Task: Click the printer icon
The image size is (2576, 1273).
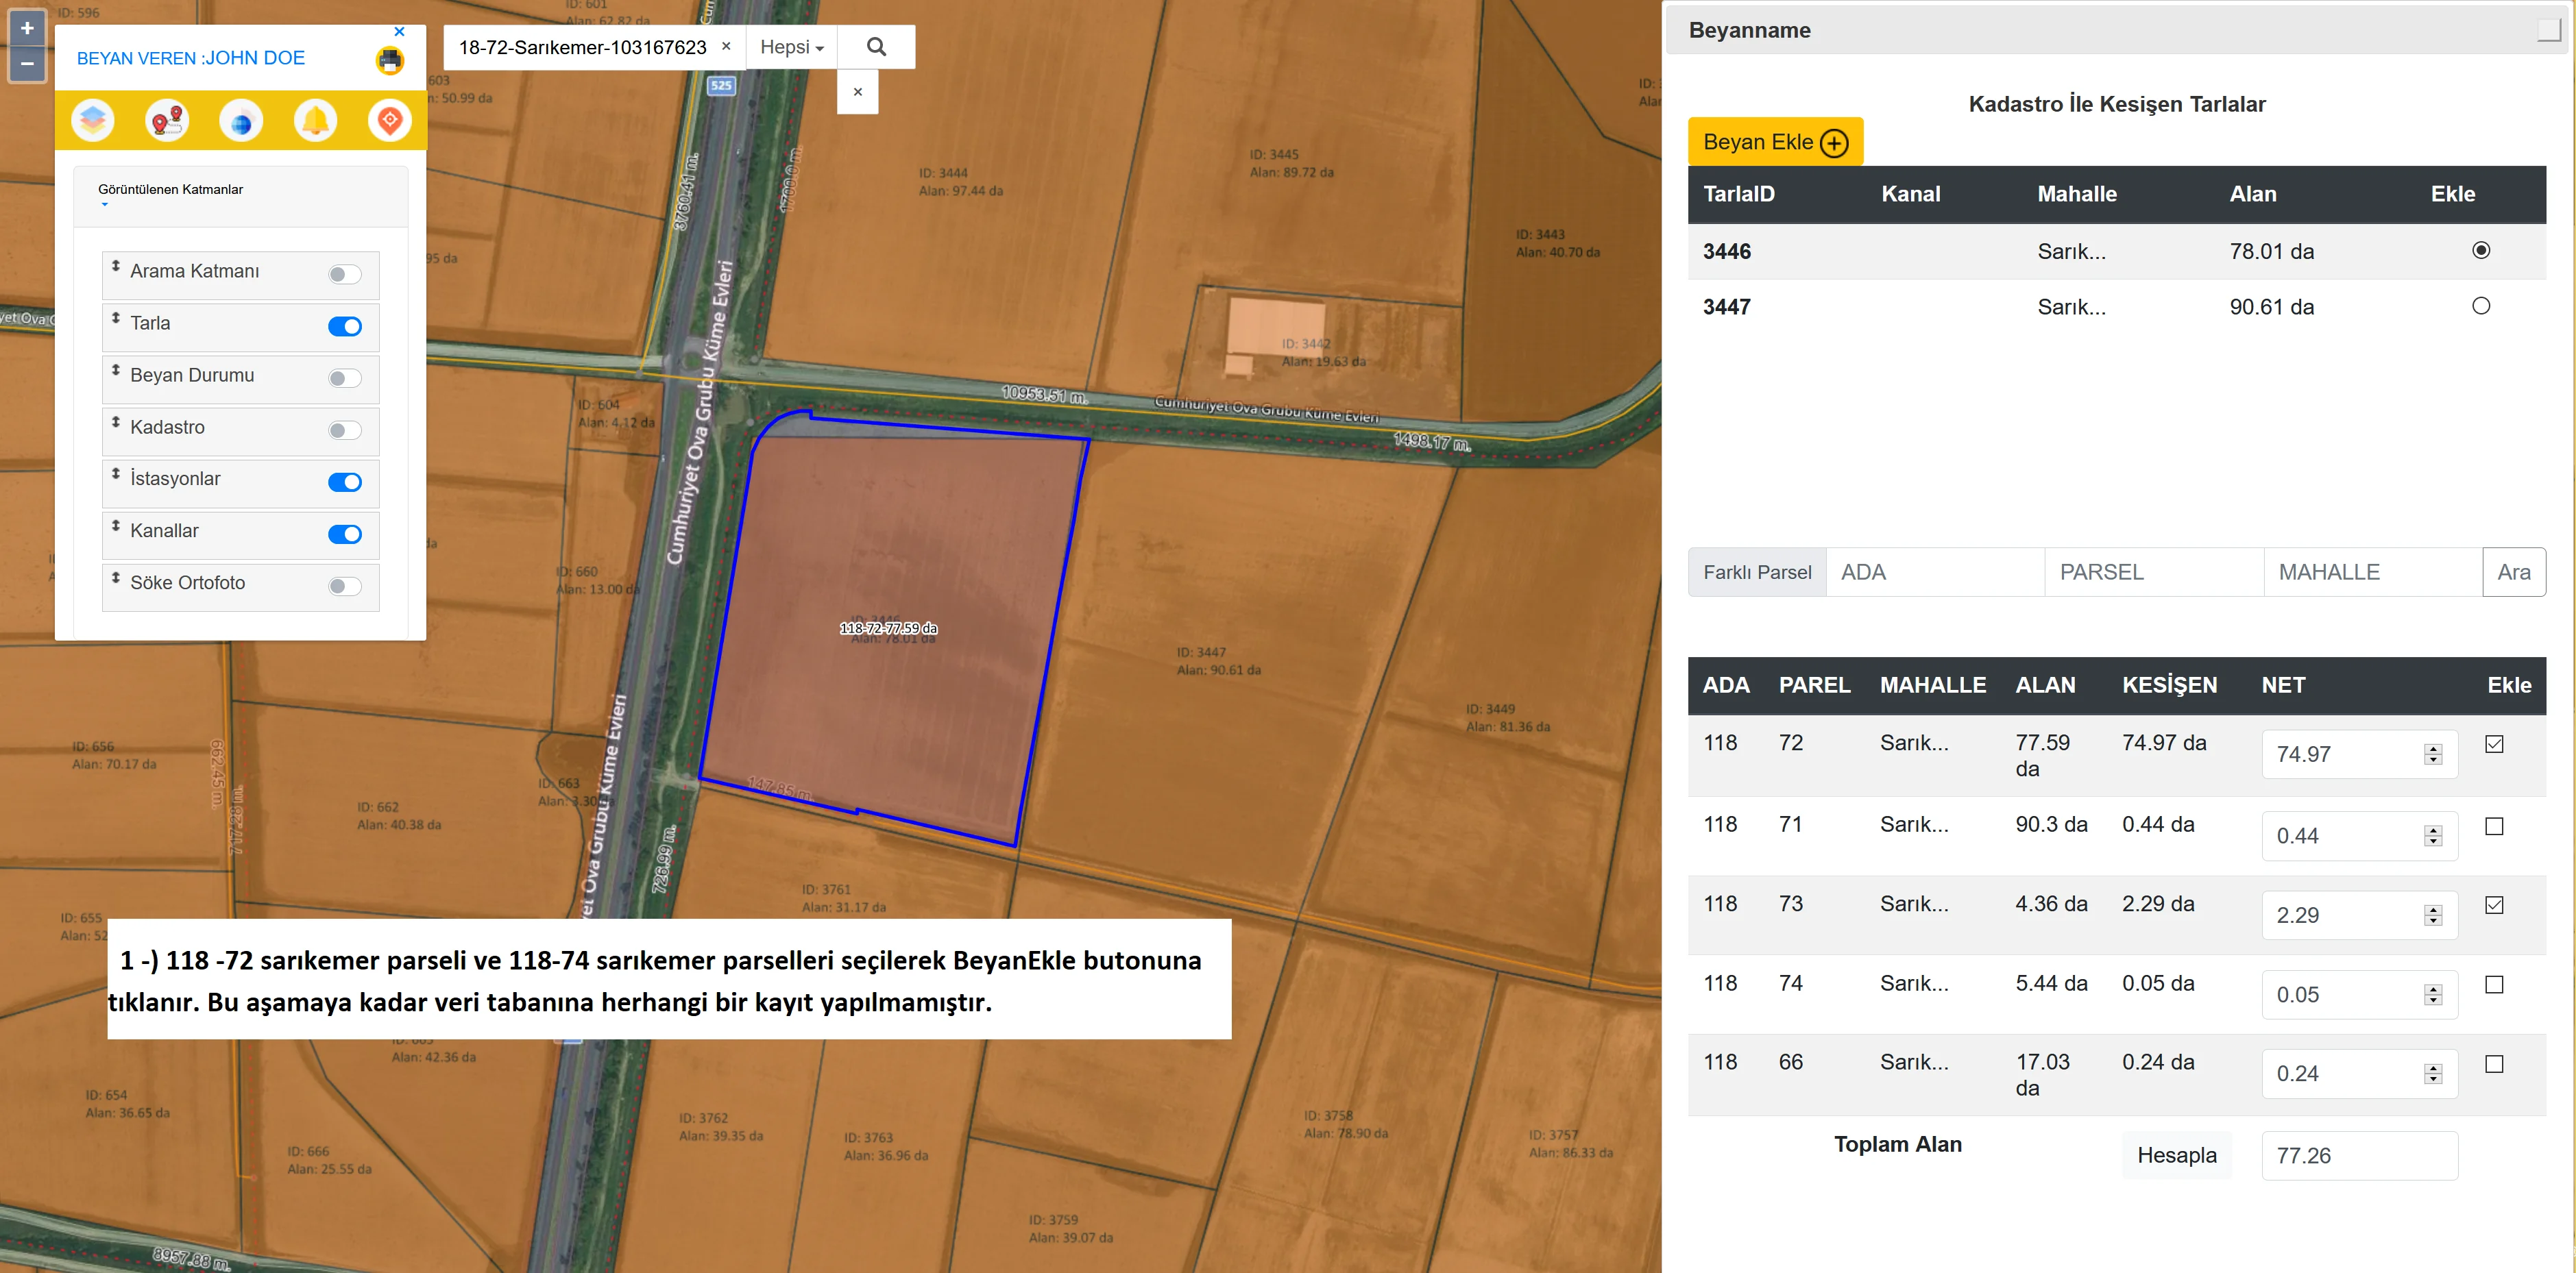Action: (x=390, y=61)
